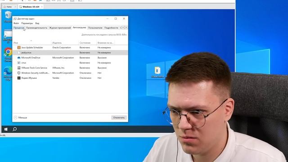The image size is (288, 162).
Task: Close the Home tab in VMware
Action: [x=15, y=7]
